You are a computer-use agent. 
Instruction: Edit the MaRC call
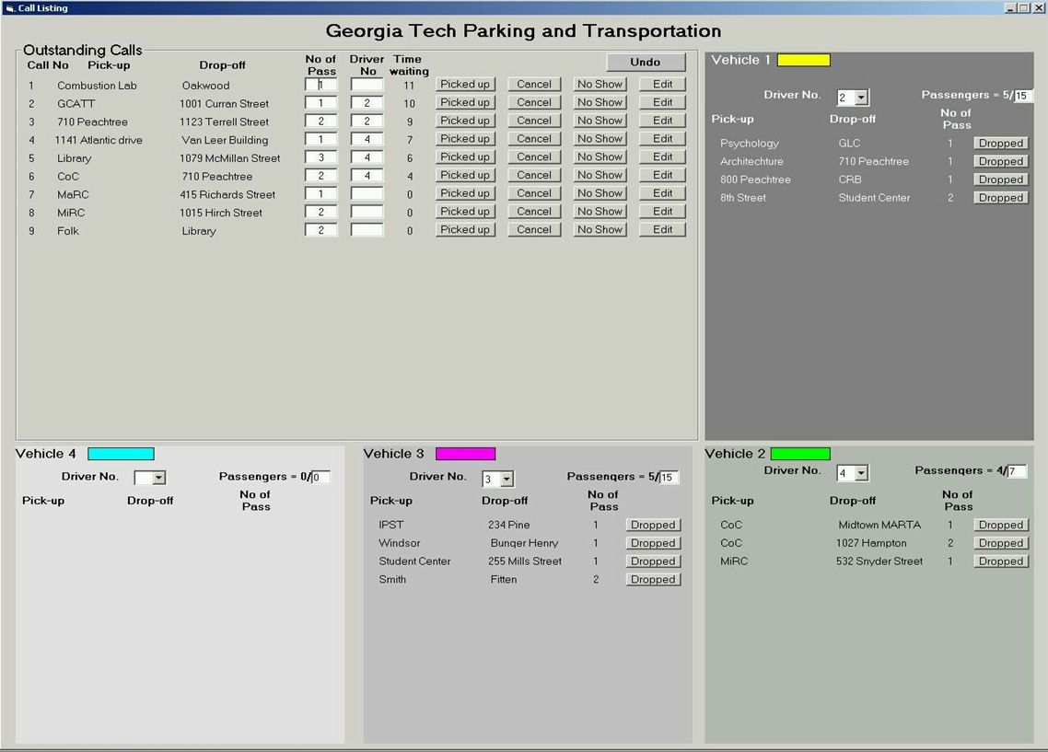(662, 193)
